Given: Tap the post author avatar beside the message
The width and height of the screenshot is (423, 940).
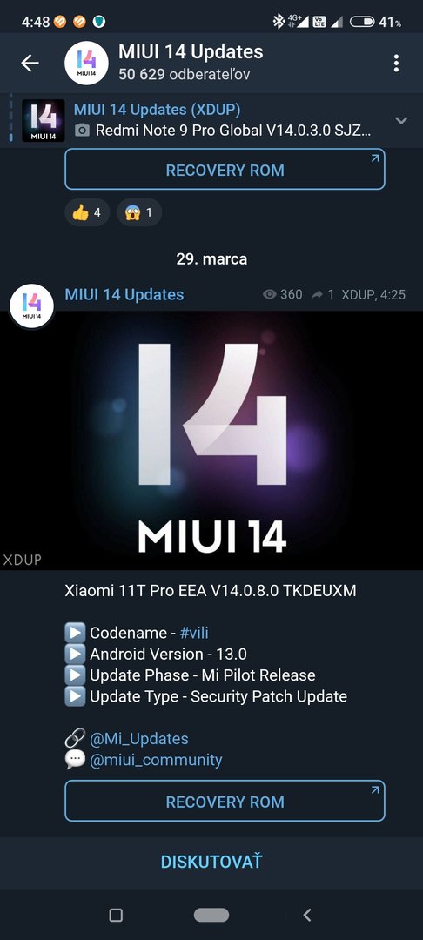Looking at the screenshot, I should point(31,305).
